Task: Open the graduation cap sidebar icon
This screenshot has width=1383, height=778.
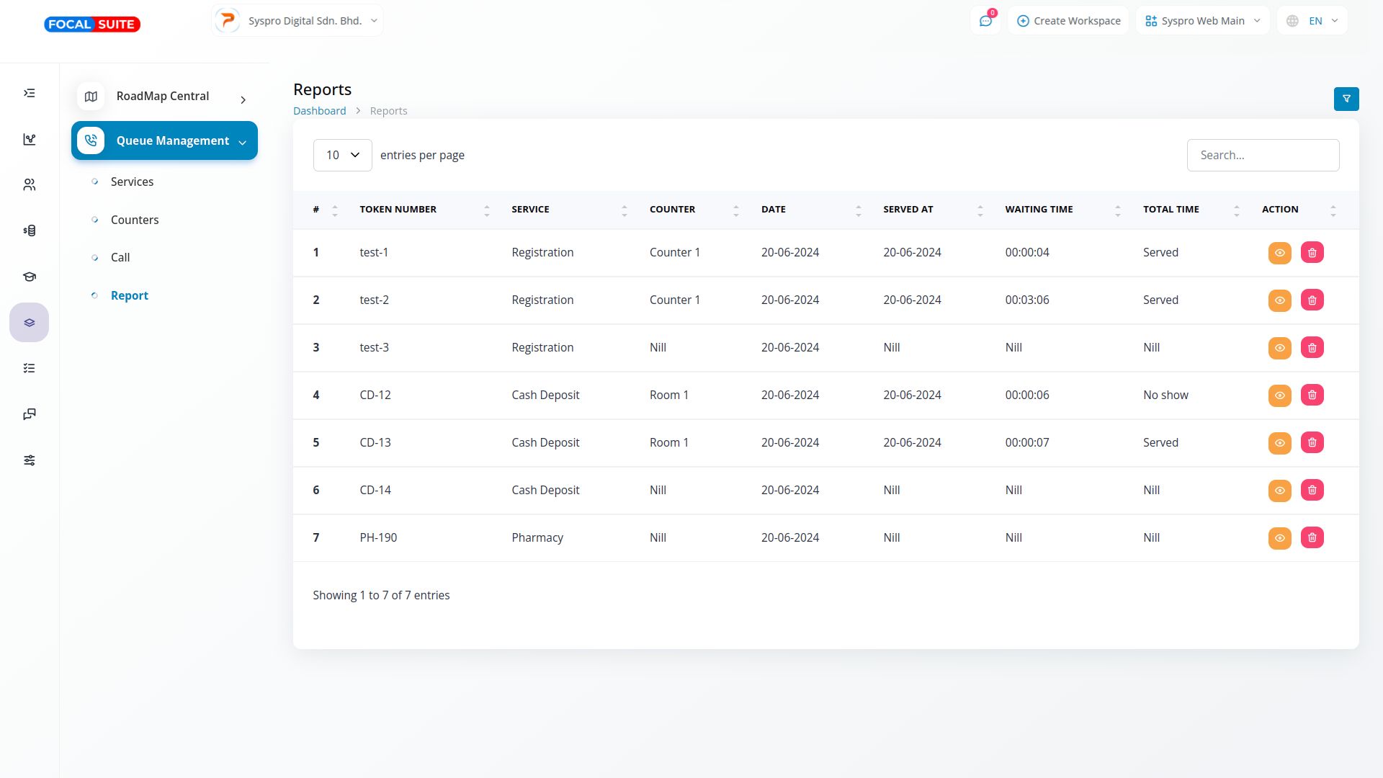Action: pyautogui.click(x=30, y=277)
